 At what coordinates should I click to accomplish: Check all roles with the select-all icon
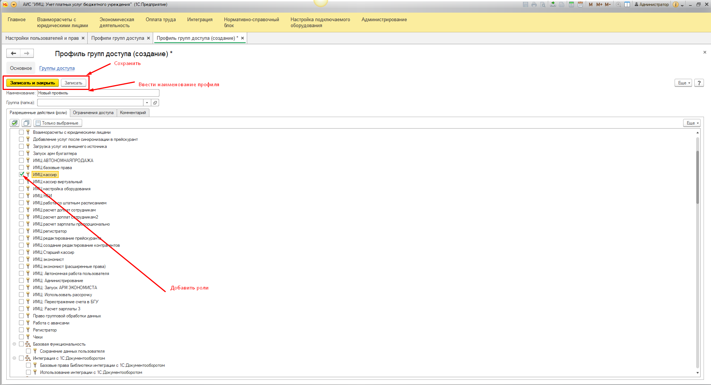point(15,123)
